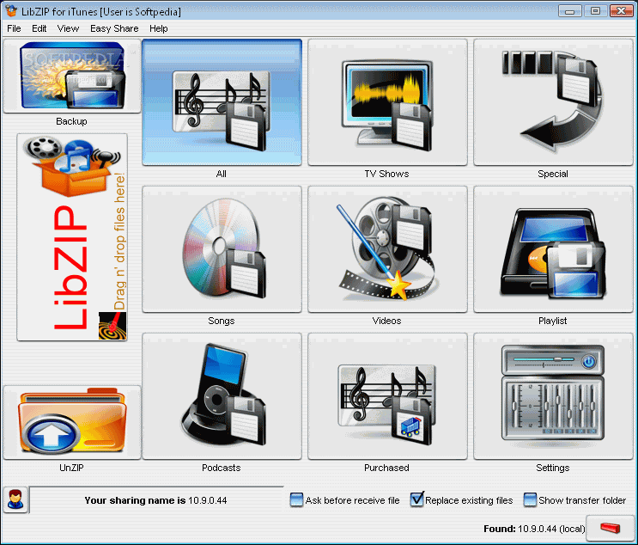Screen dimensions: 638x545
Task: Click the Videos label
Action: coord(386,321)
